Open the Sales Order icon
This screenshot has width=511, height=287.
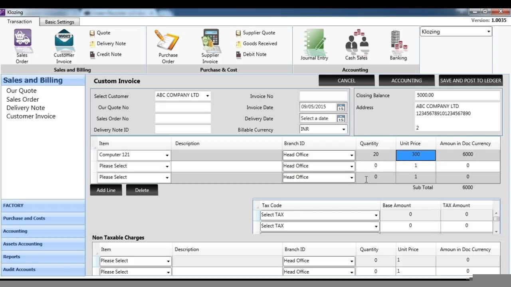22,39
